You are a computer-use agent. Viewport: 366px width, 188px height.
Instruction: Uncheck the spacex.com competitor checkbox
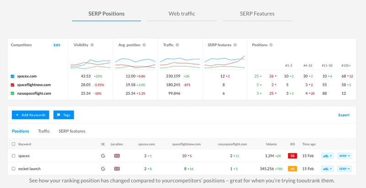[x=13, y=76]
